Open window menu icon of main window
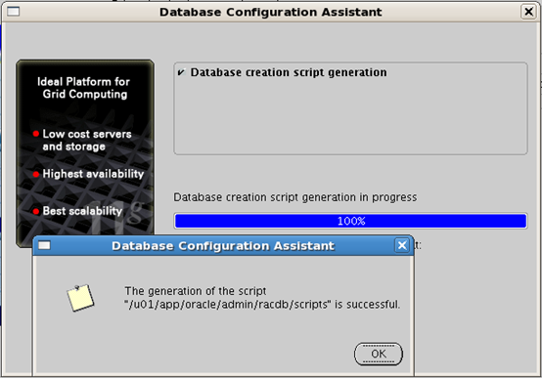This screenshot has width=542, height=378. (14, 12)
